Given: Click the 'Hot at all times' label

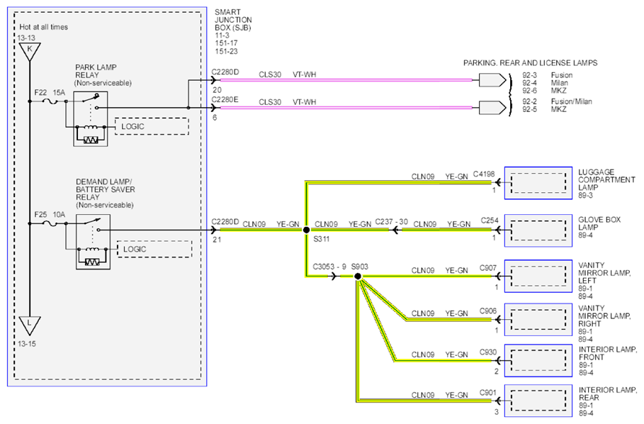Looking at the screenshot, I should (43, 27).
